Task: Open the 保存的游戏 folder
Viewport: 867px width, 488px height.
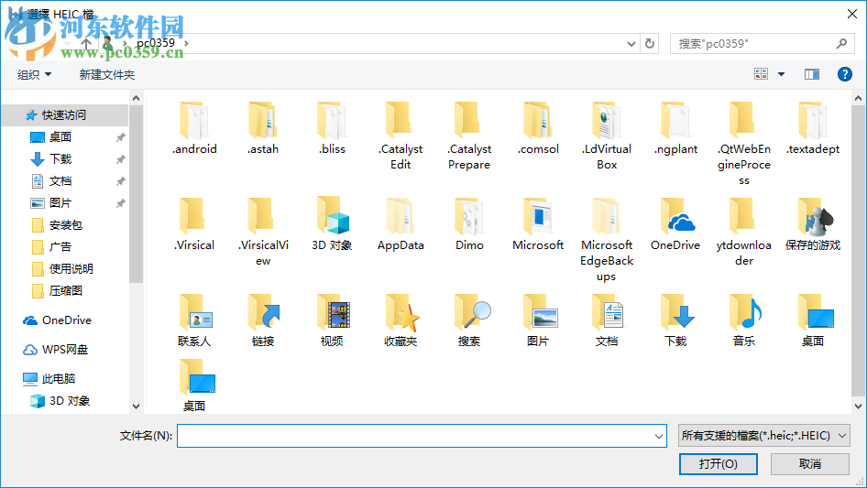Action: 813,223
